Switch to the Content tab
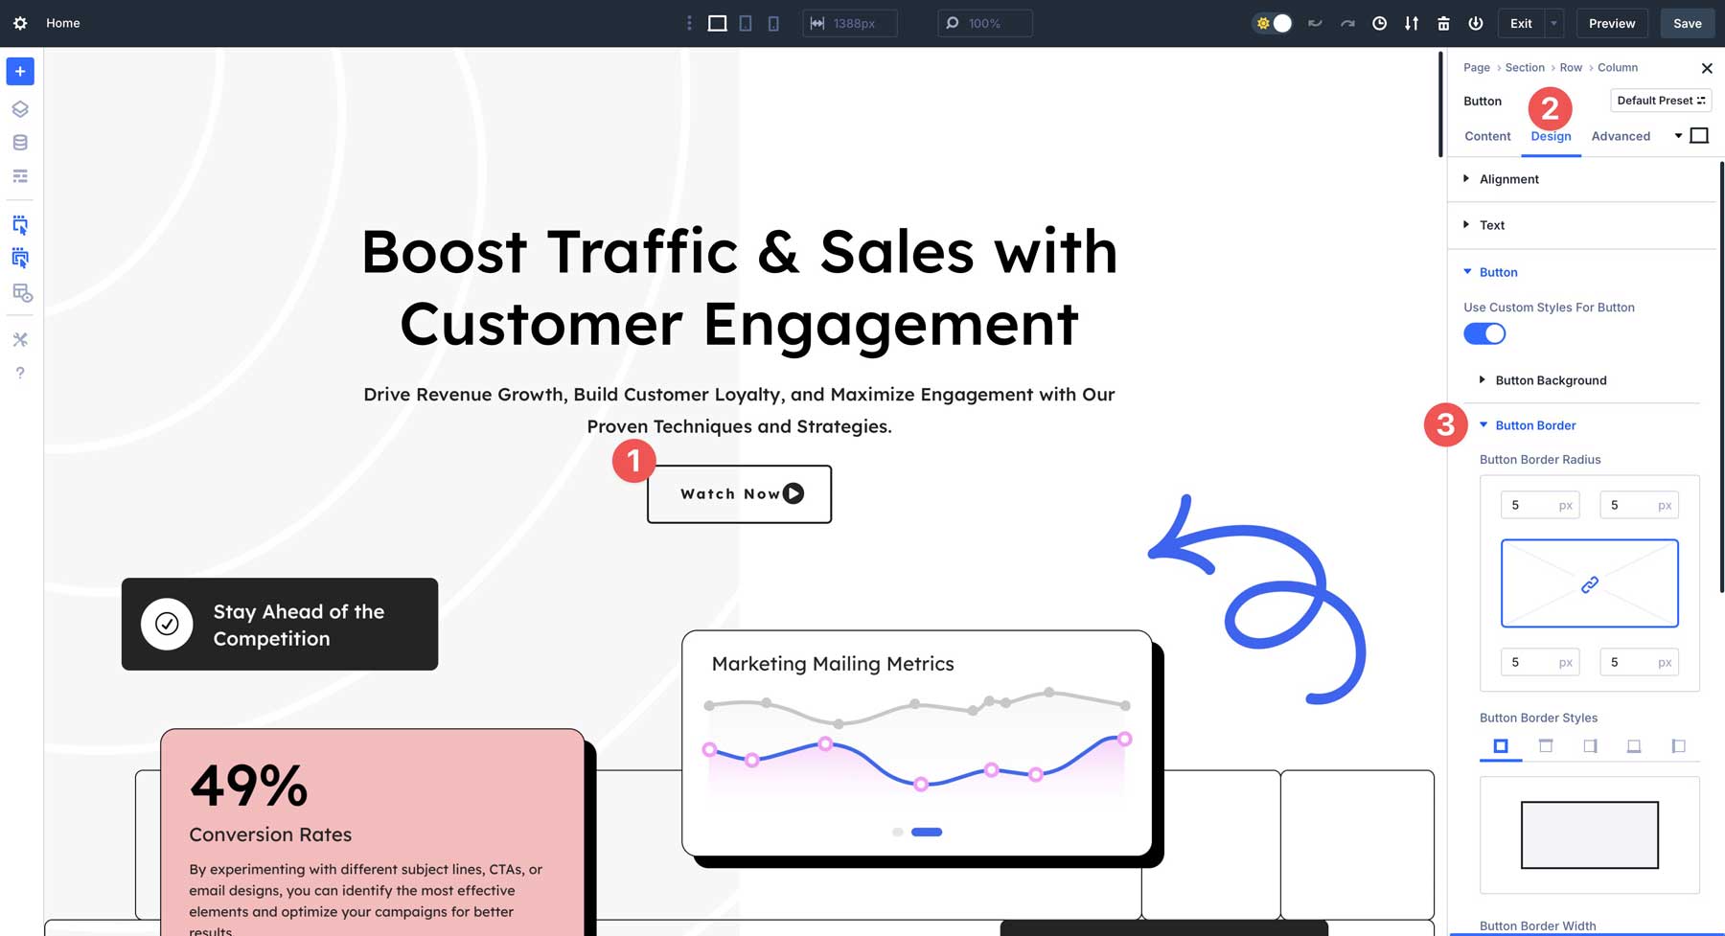Screen dimensions: 1725x936 [1486, 136]
